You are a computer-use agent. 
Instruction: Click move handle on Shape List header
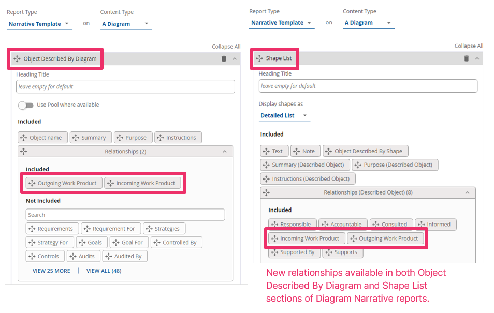coord(259,58)
